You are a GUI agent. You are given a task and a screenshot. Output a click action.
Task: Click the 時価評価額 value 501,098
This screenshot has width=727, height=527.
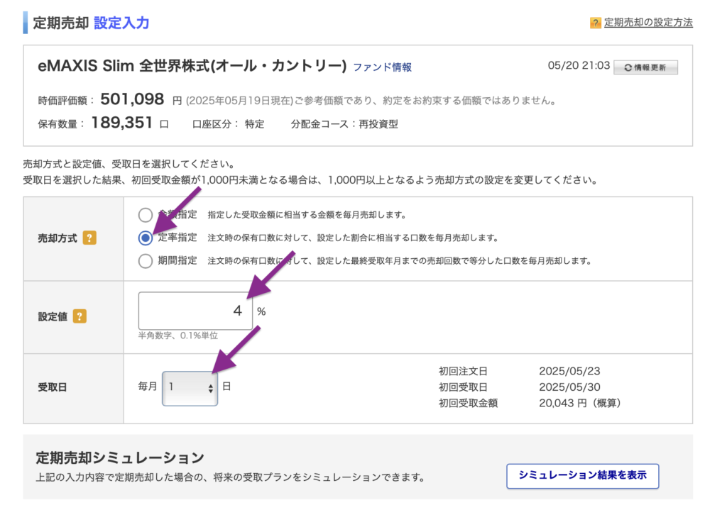132,99
